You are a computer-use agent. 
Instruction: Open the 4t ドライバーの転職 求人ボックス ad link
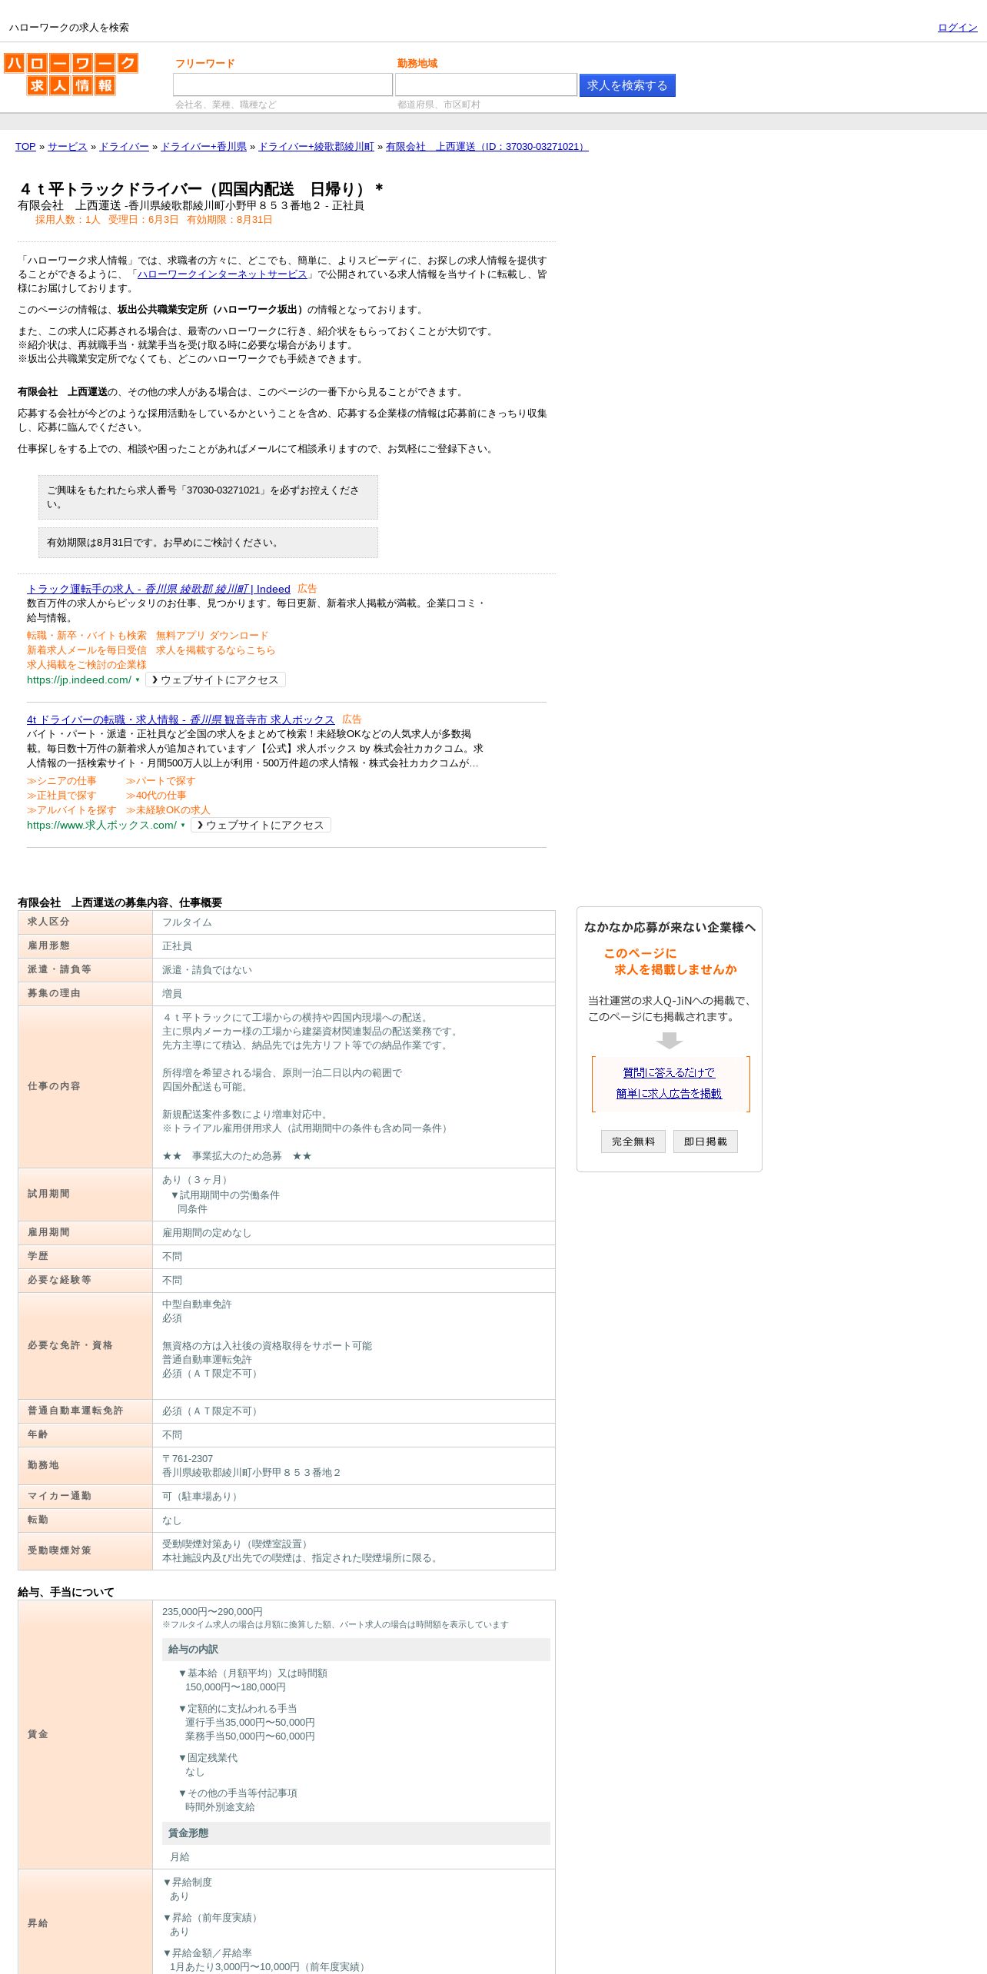181,719
